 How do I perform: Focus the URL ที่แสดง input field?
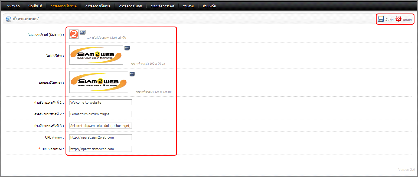pos(100,137)
